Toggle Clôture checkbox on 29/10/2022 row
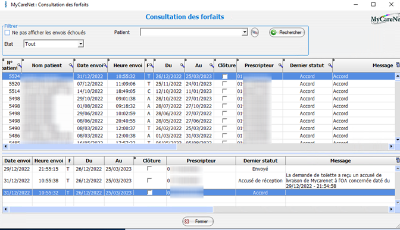The image size is (400, 230). click(x=224, y=98)
